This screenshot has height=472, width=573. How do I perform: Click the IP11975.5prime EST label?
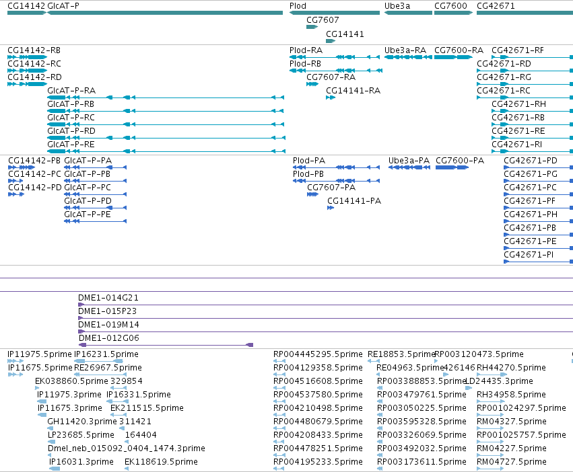tap(40, 354)
